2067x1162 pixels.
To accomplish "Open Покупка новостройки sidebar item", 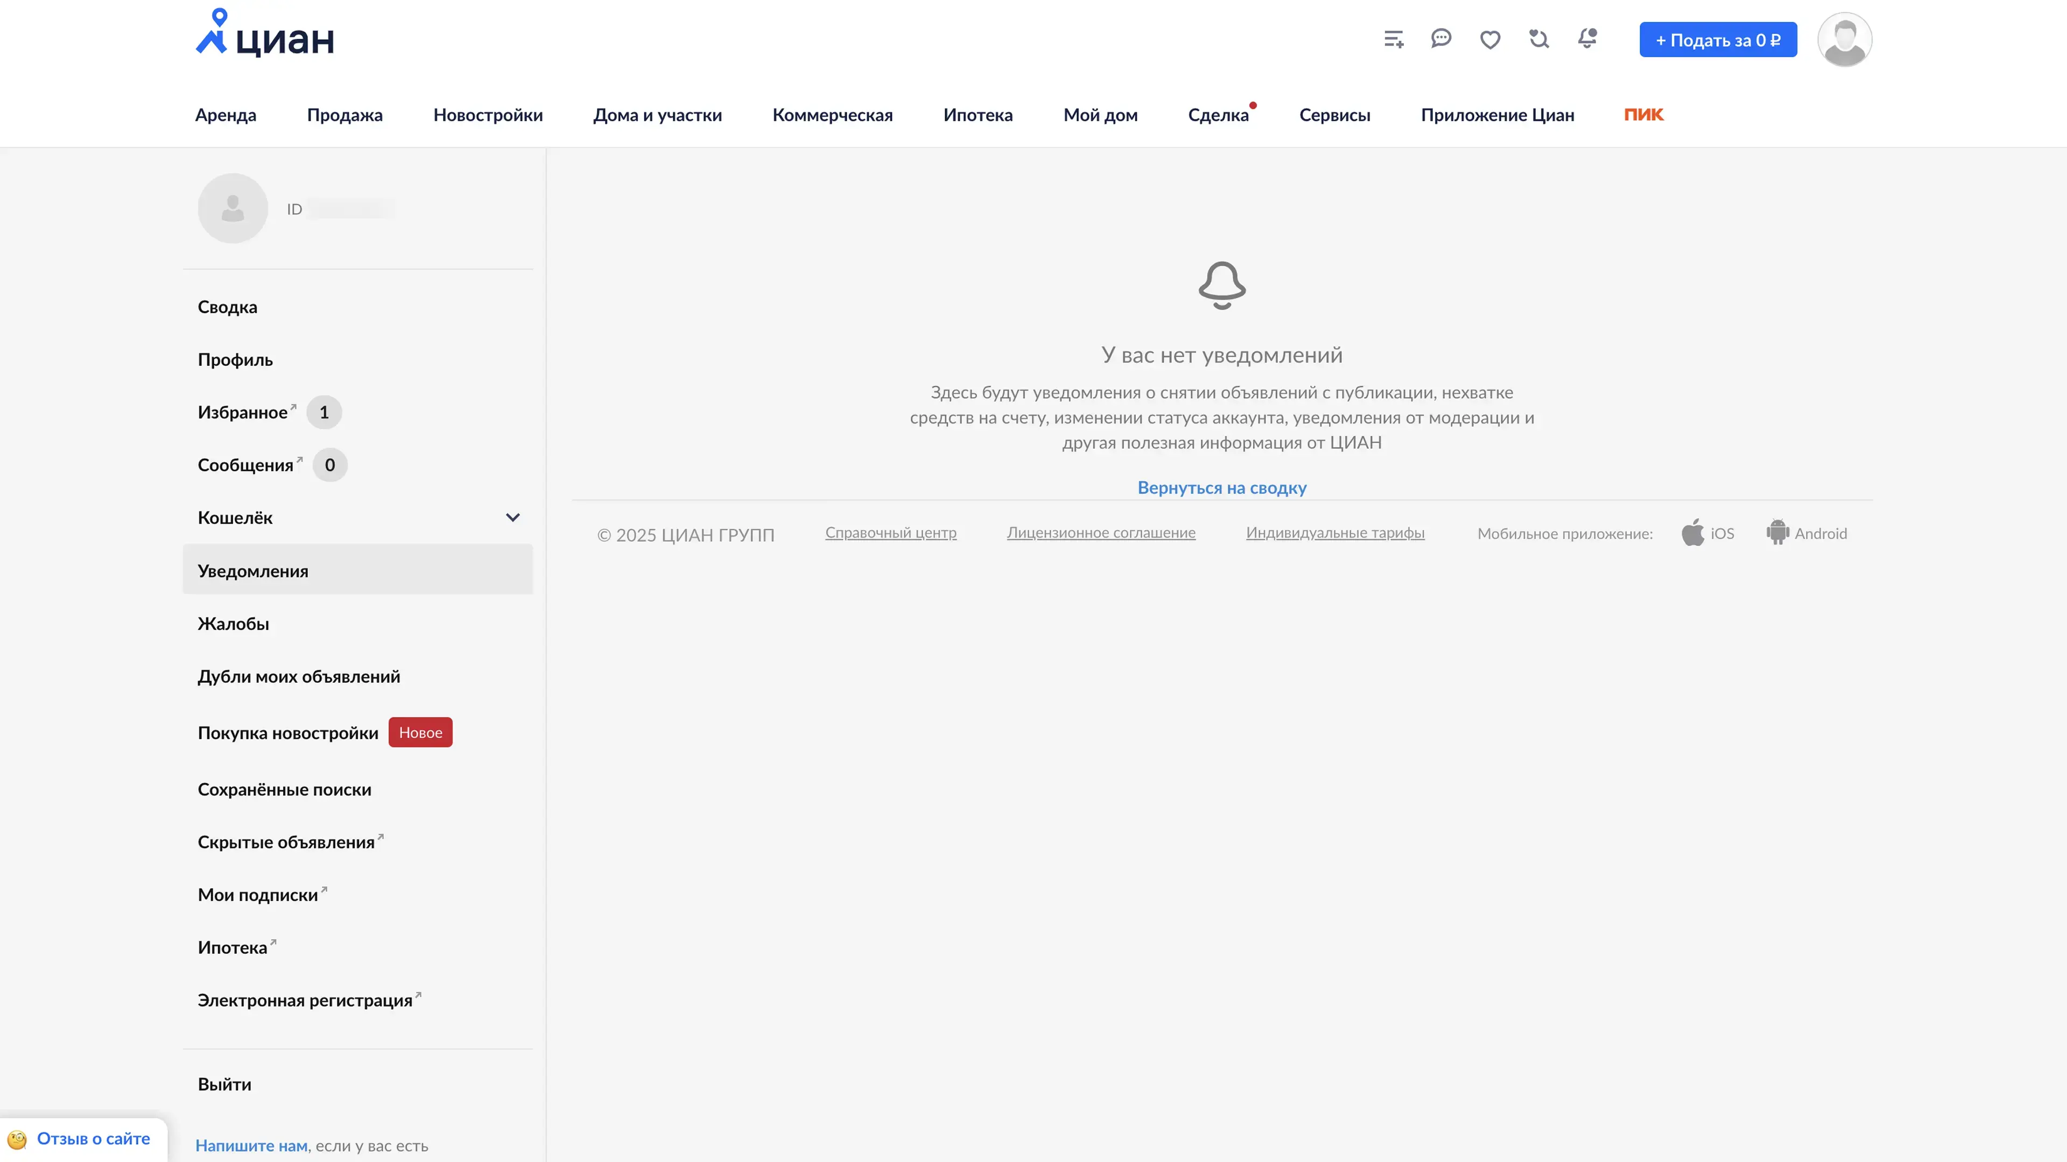I will tap(288, 733).
